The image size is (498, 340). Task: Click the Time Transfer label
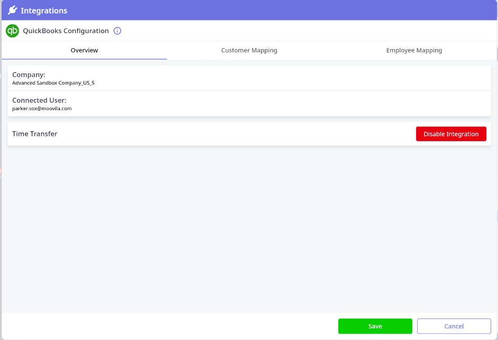pyautogui.click(x=35, y=134)
